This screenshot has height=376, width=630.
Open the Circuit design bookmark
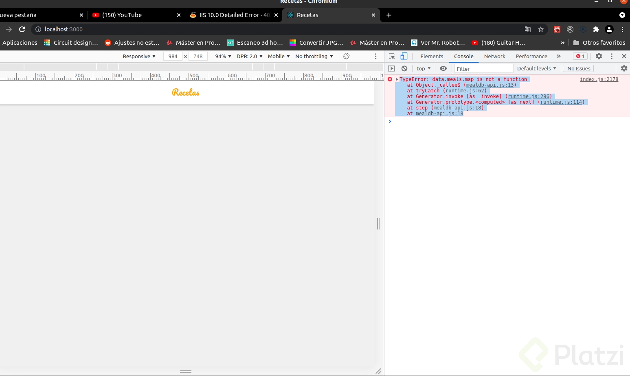(71, 43)
